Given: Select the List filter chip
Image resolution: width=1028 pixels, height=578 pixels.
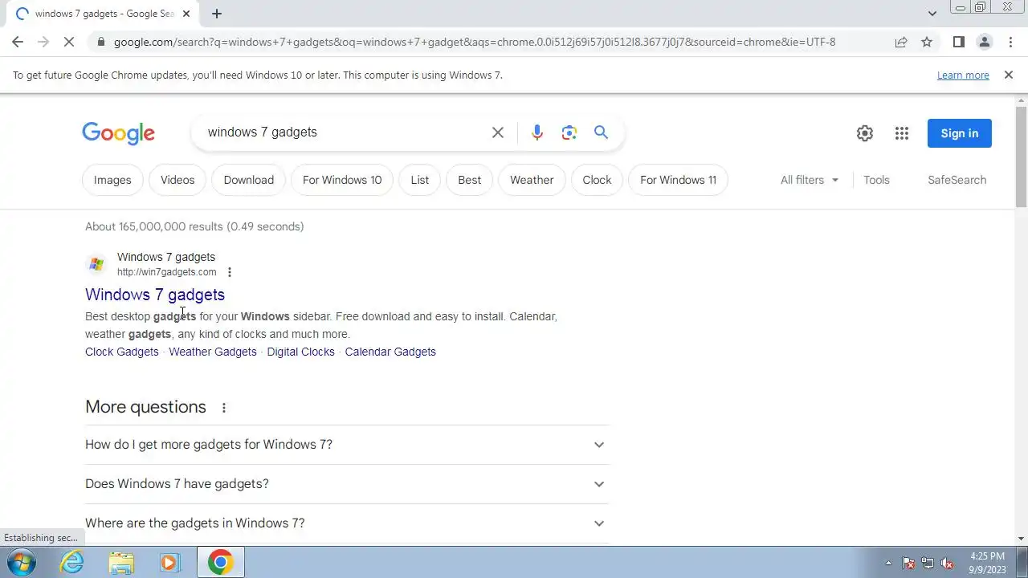Looking at the screenshot, I should pyautogui.click(x=420, y=180).
